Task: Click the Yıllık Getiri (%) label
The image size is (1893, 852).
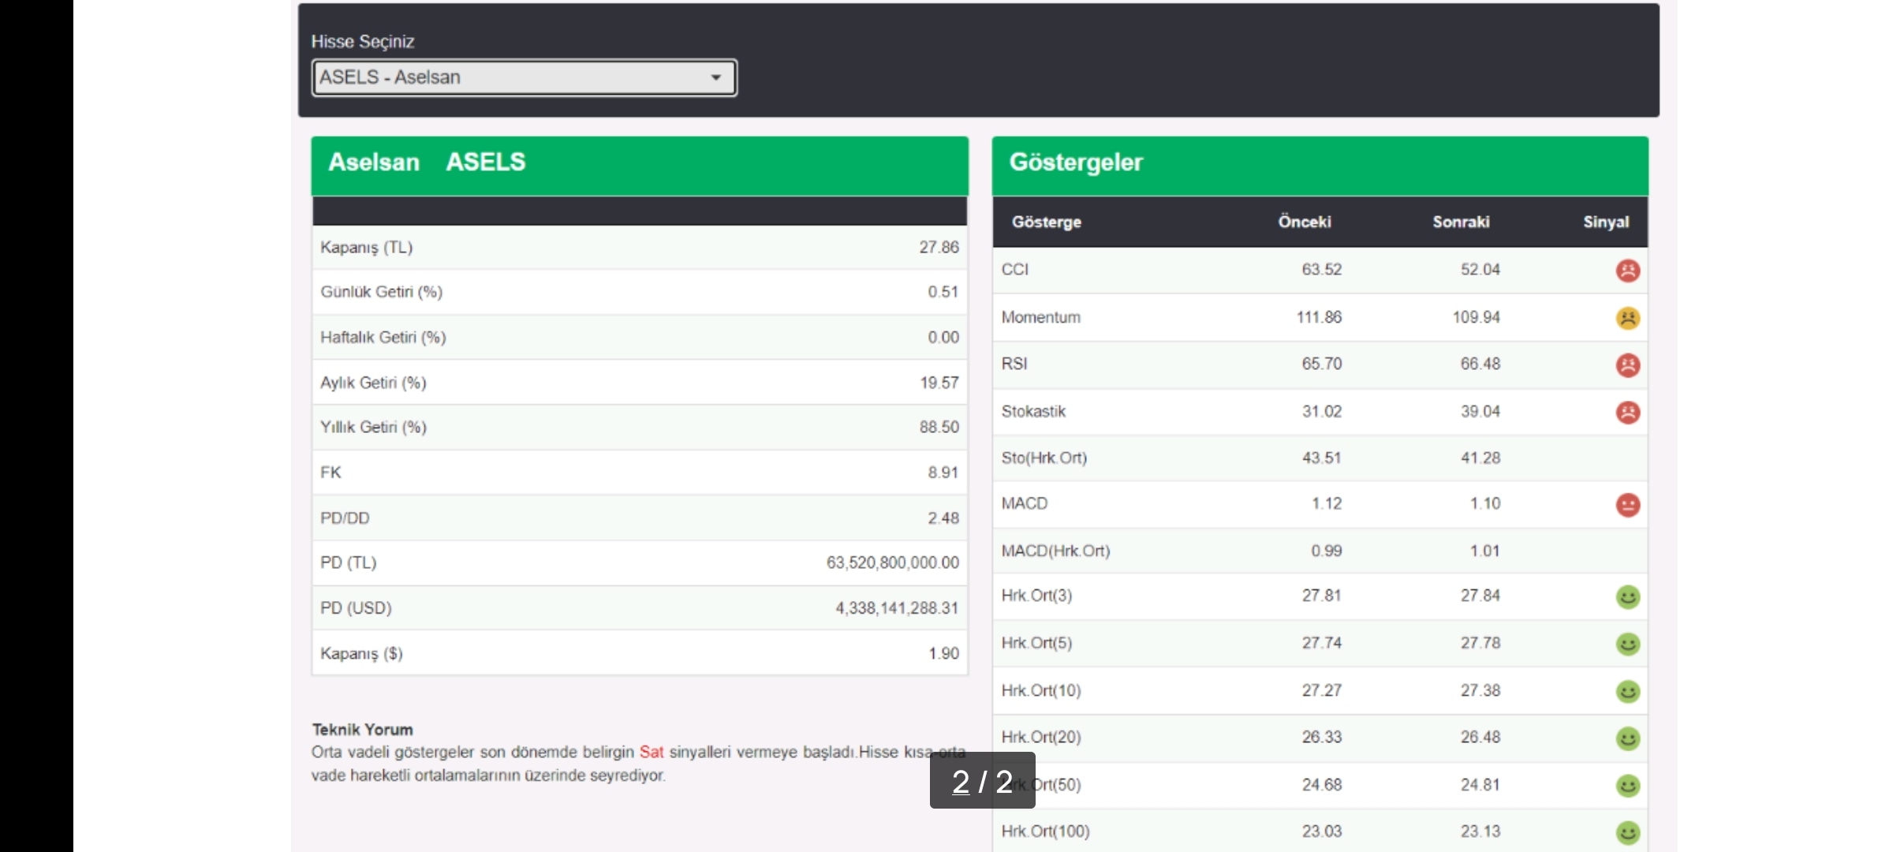Action: 373,428
